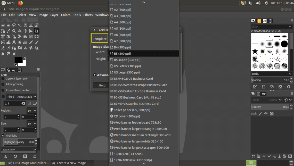Image resolution: width=294 pixels, height=166 pixels.
Task: Select the Measure compass tool
Action: [x=20, y=31]
